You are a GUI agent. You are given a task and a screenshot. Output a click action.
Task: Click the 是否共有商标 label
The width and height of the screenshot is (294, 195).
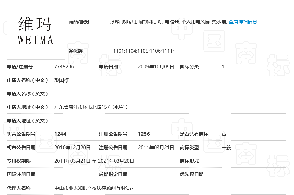coord(194,134)
